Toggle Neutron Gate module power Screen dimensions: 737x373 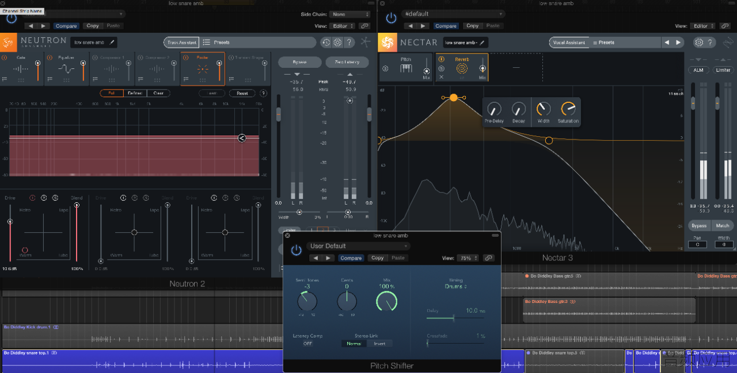[x=5, y=57]
